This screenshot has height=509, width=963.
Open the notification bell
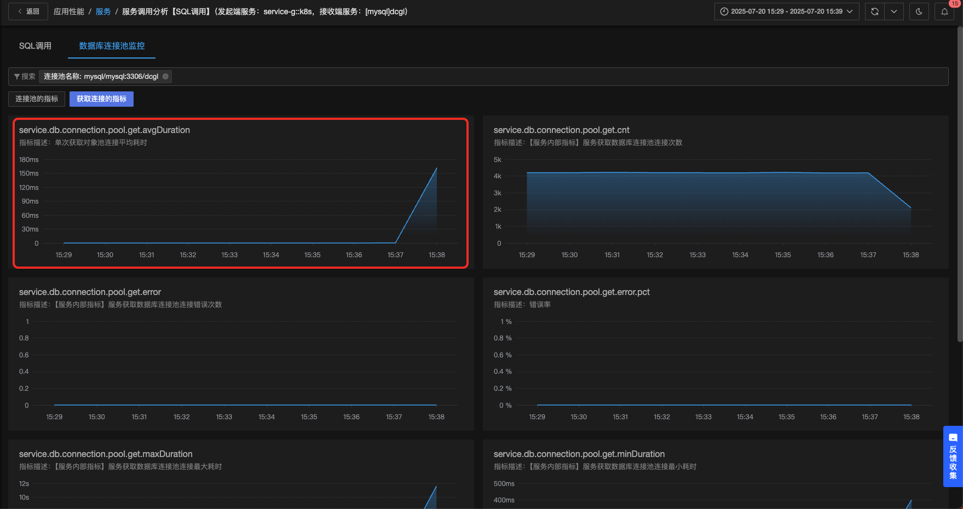point(944,11)
